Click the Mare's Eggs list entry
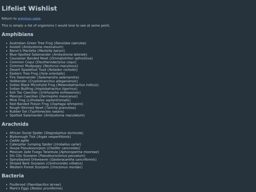 click(36, 188)
